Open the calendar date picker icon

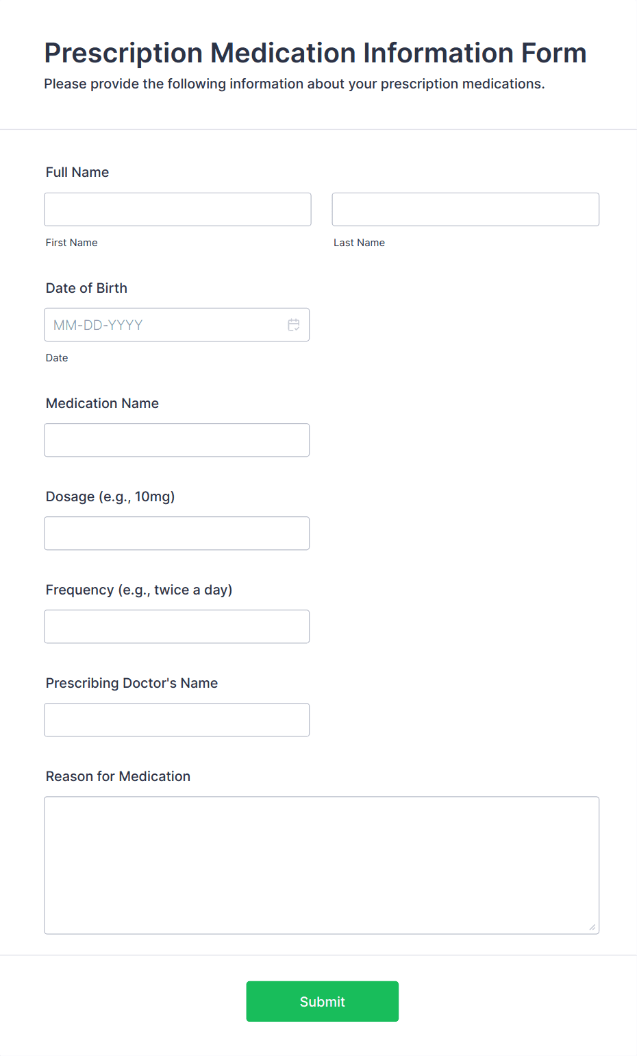[293, 325]
